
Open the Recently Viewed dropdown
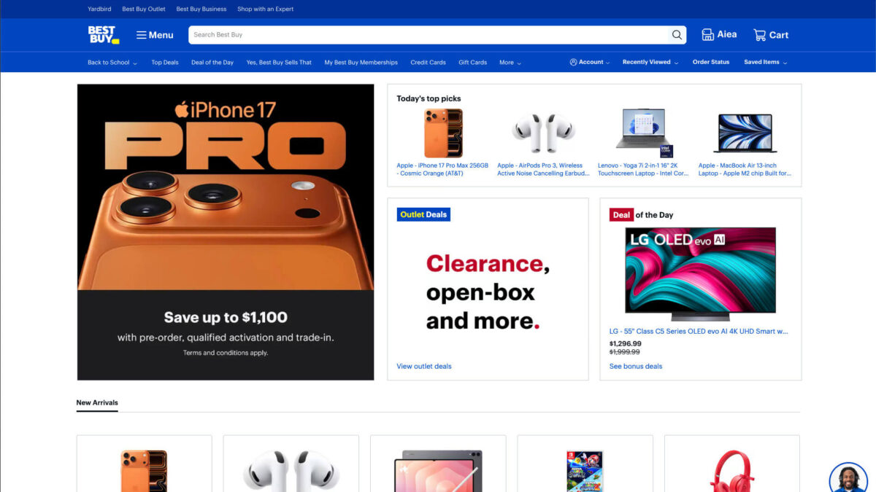coord(650,63)
